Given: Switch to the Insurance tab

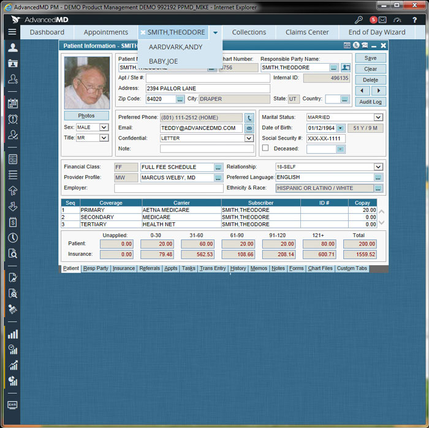Looking at the screenshot, I should pos(124,268).
